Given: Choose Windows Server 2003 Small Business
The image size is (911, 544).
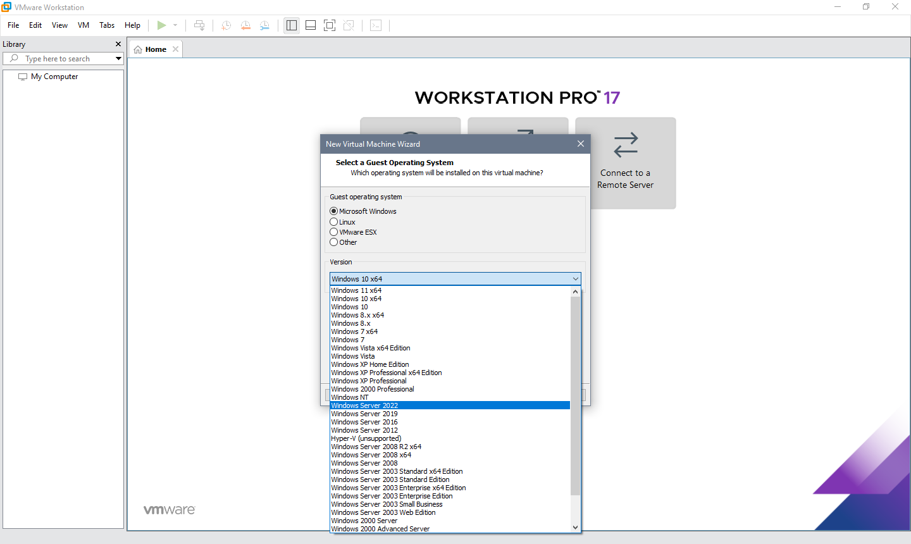Looking at the screenshot, I should (x=450, y=504).
